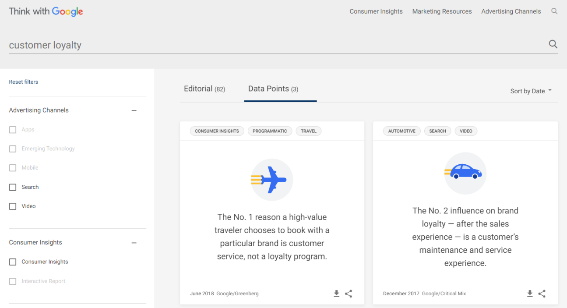567x308 pixels.
Task: Click the Reset filters link
Action: 24,82
